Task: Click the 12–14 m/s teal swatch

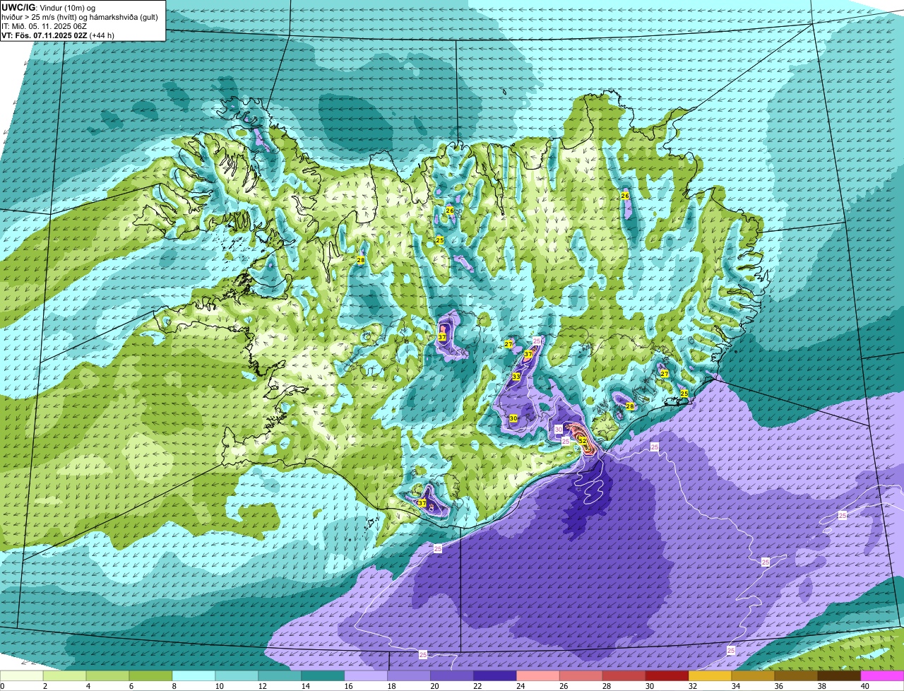Action: pos(281,676)
